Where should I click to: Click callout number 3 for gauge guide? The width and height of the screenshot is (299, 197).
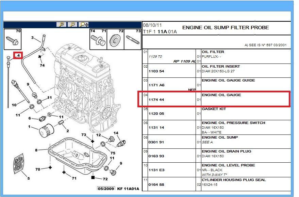click(33, 38)
